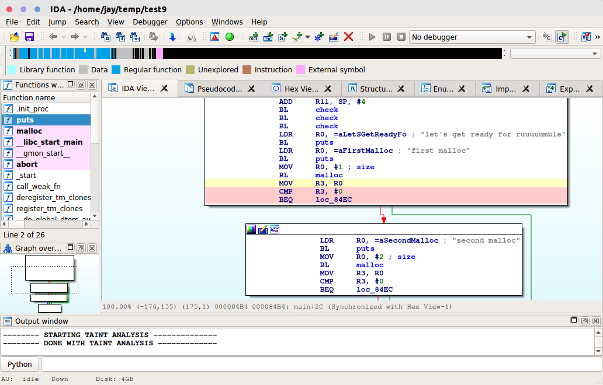Open the Jump menu
The height and width of the screenshot is (385, 603).
[x=57, y=22]
